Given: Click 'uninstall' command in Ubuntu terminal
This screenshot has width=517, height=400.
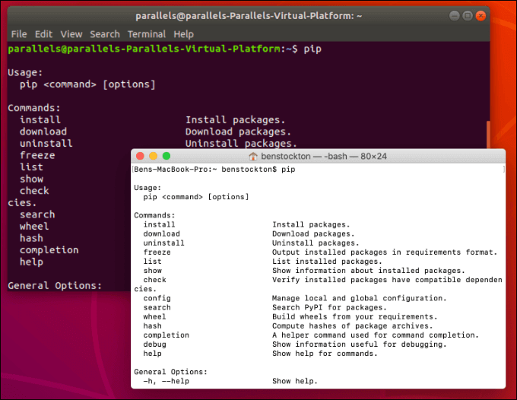Looking at the screenshot, I should (x=46, y=144).
